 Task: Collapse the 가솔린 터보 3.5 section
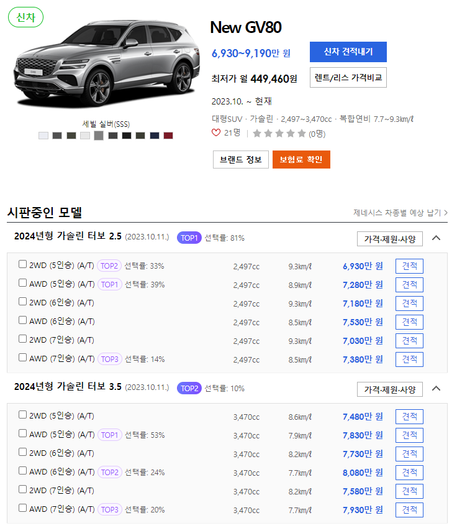pyautogui.click(x=436, y=389)
